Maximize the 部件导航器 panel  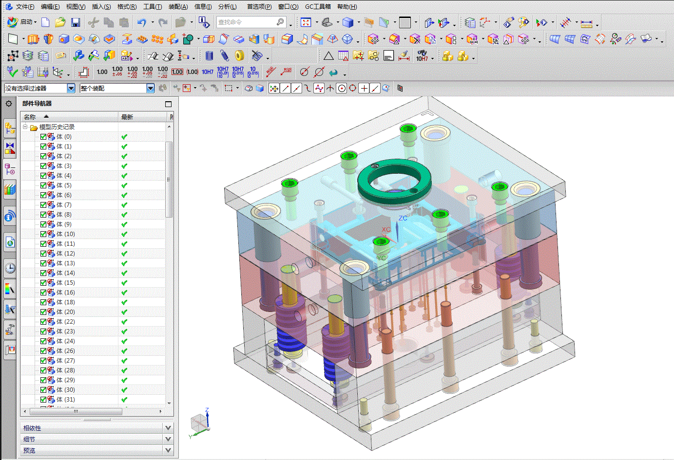[169, 104]
